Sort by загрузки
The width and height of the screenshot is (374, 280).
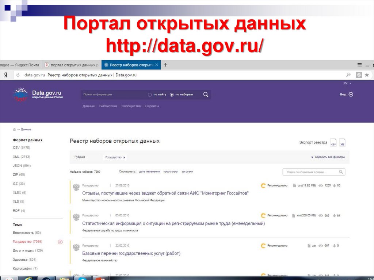[187, 172]
